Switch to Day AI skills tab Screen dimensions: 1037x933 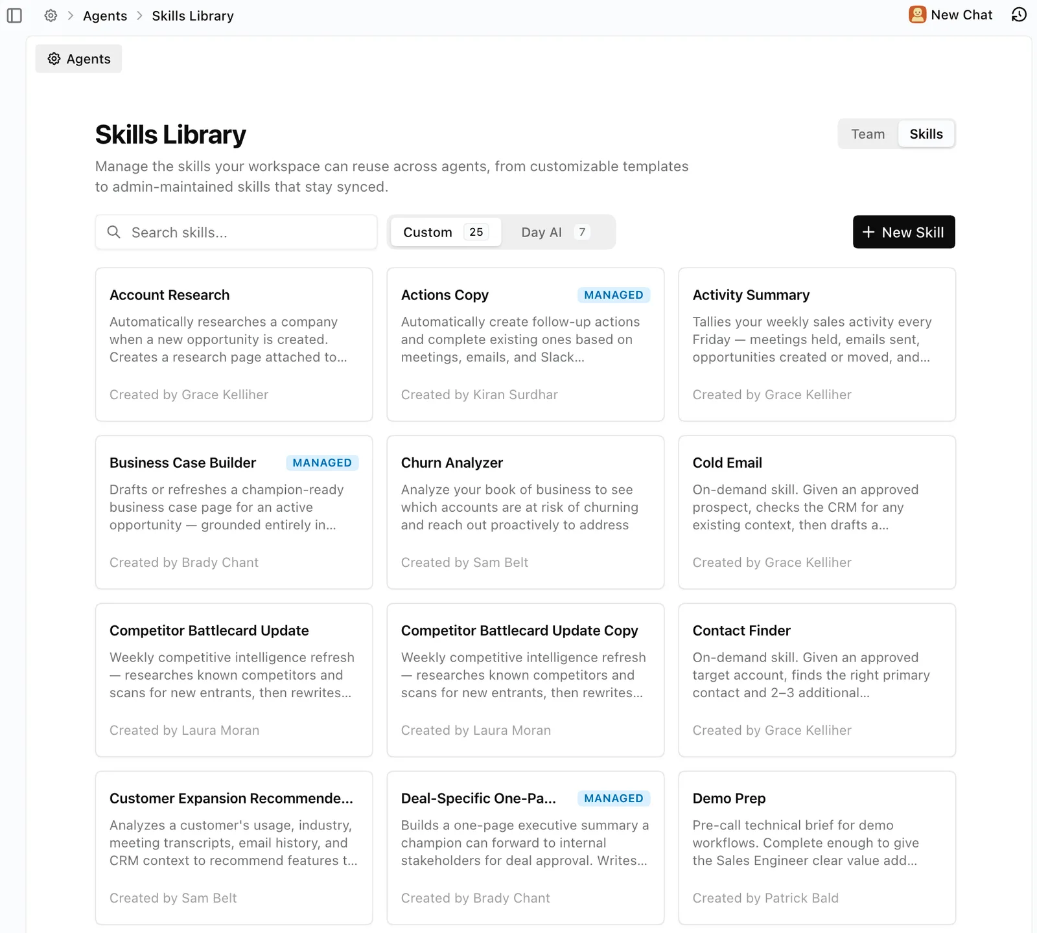point(555,232)
